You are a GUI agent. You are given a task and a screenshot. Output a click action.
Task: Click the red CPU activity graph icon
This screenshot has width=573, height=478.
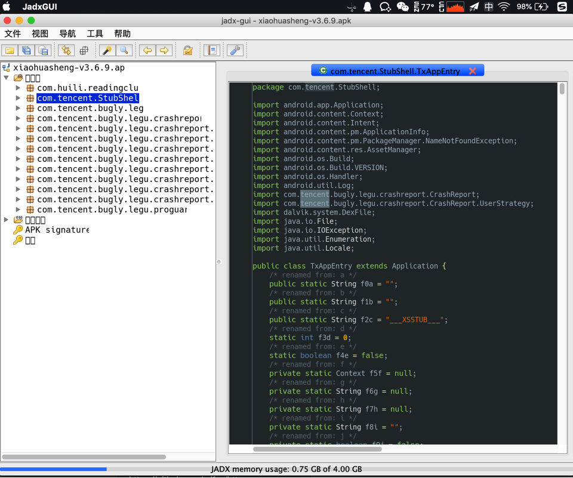click(455, 7)
